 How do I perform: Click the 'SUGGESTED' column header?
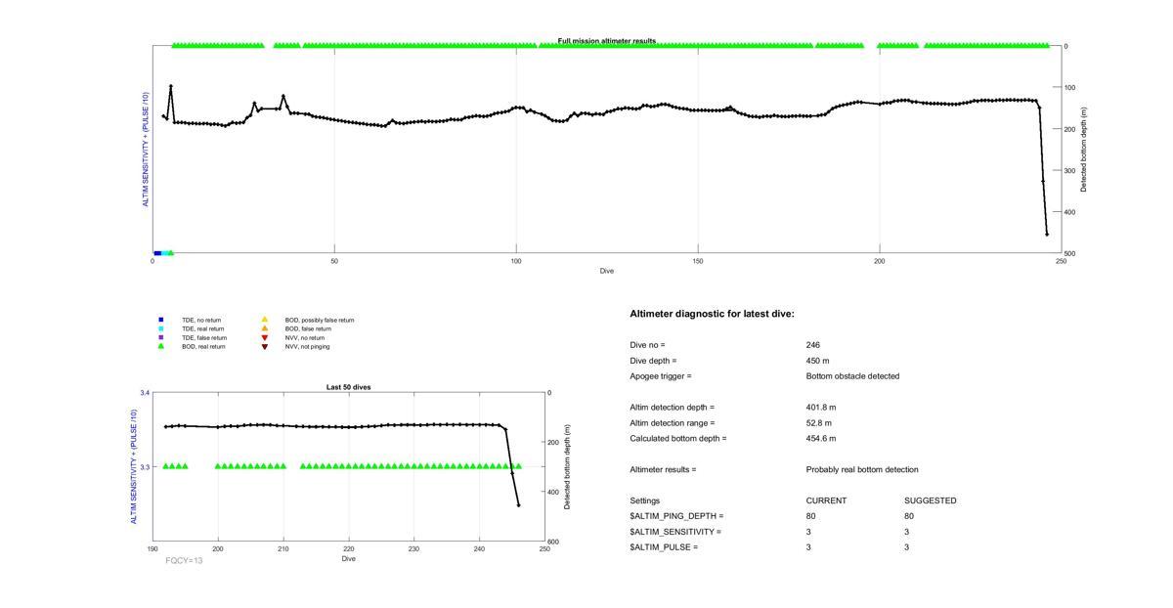point(931,500)
